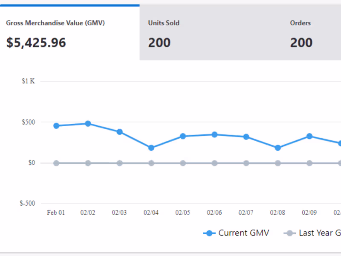Click the 02/08 gray Last Year point
Image resolution: width=341 pixels, height=256 pixels.
[278, 163]
